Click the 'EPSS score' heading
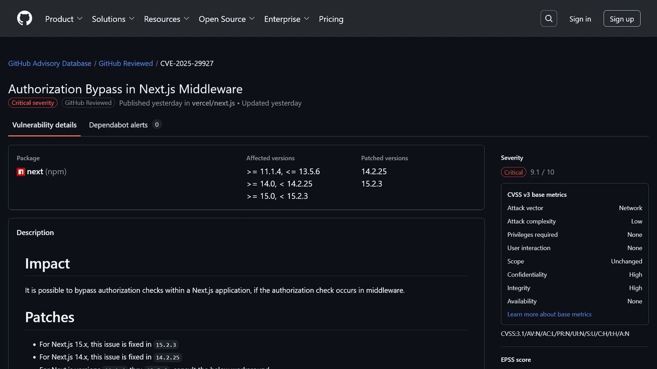Screen dimensions: 657x369 (x=516, y=360)
